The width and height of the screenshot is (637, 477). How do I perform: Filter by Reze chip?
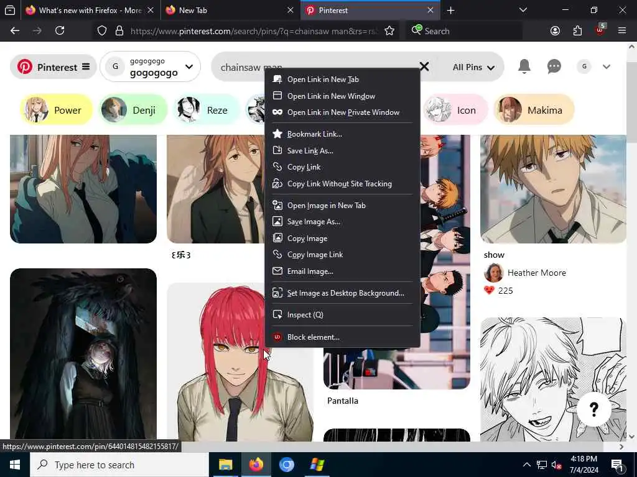207,110
